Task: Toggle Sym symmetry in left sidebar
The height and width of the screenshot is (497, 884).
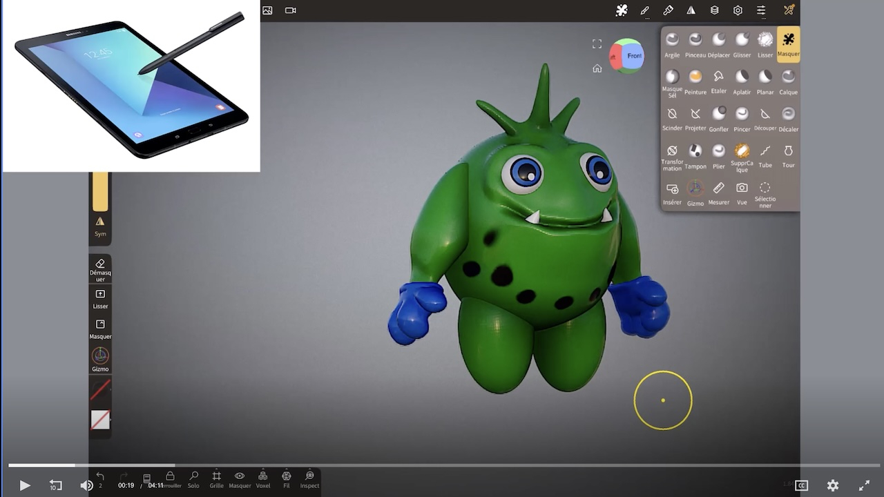Action: click(100, 226)
